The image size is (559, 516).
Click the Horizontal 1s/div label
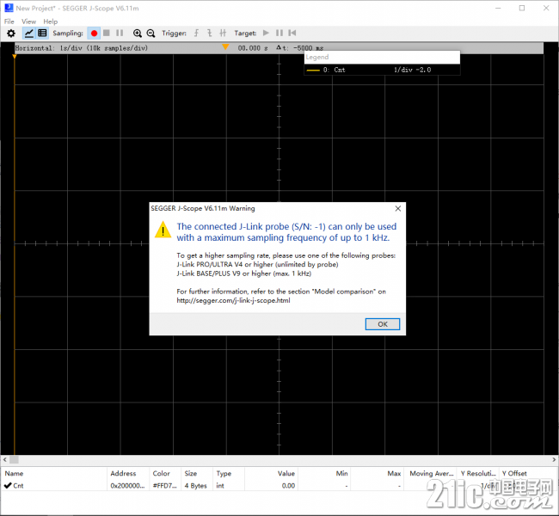82,48
